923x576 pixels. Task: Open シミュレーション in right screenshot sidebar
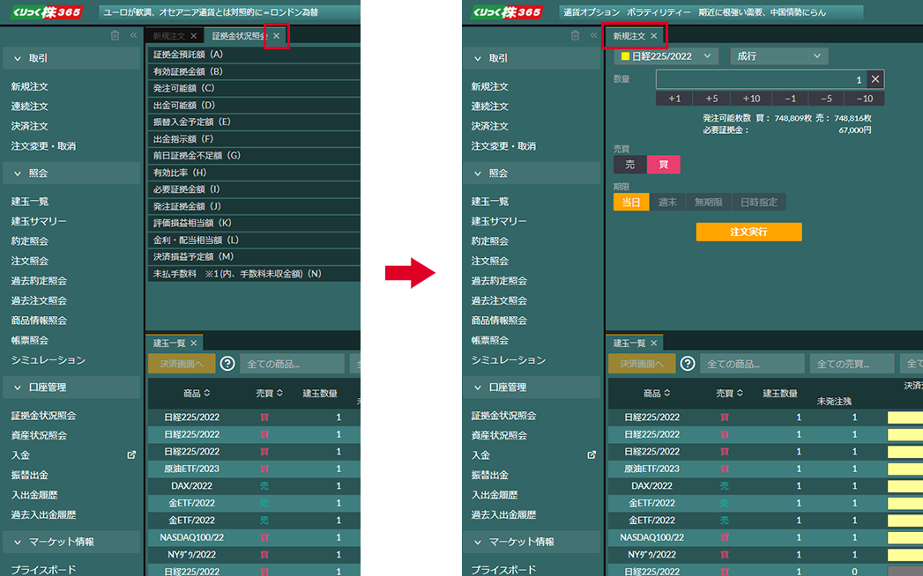[x=509, y=360]
